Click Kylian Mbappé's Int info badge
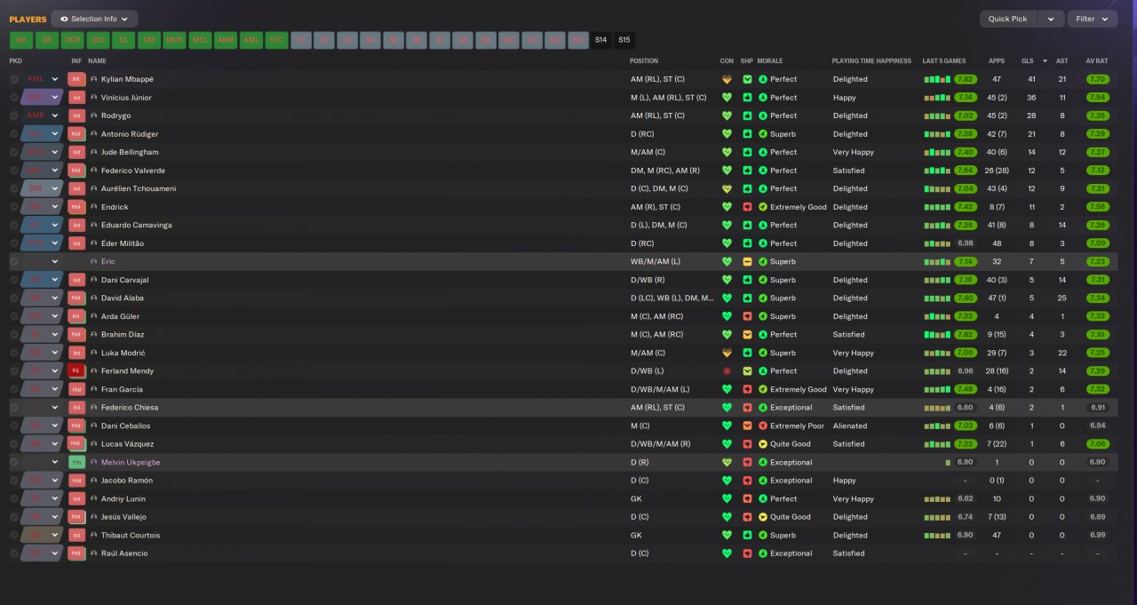The width and height of the screenshot is (1137, 605). [x=76, y=79]
